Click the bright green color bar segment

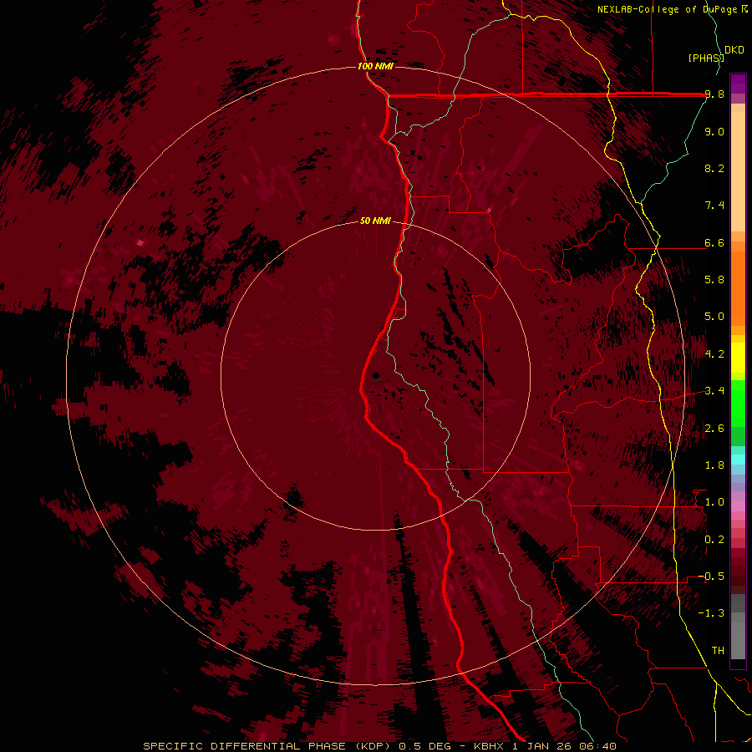738,403
